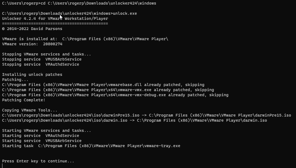The width and height of the screenshot is (296, 168).
Task: Click the darwinPre15.iso copy line
Action: click(x=146, y=115)
